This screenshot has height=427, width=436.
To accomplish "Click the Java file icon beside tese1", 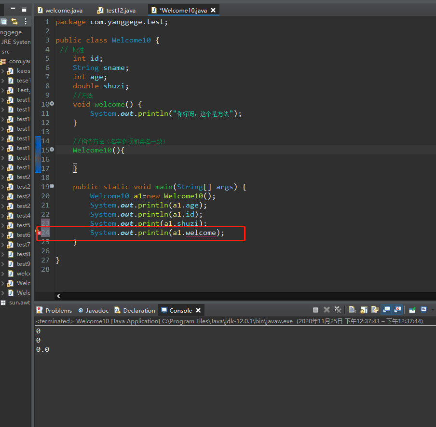I will point(11,81).
